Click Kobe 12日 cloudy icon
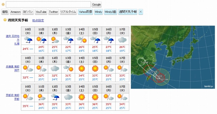 [x=55, y=69]
